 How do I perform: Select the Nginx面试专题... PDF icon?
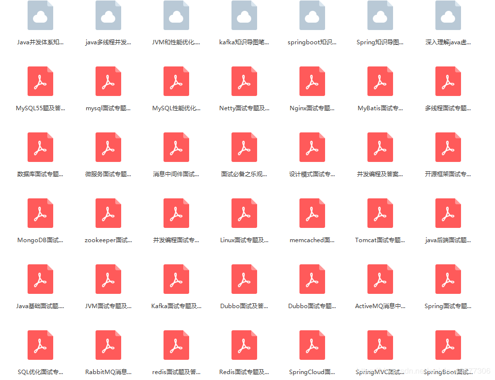click(x=312, y=81)
